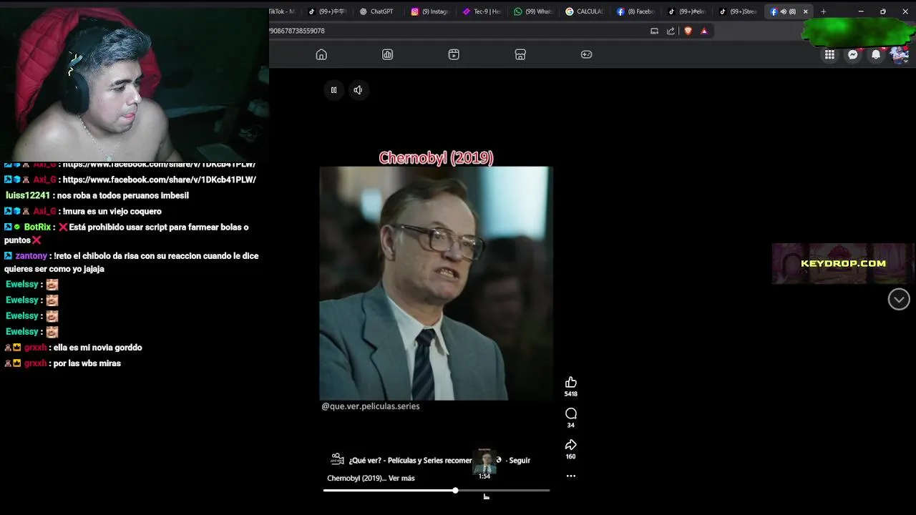The width and height of the screenshot is (916, 515).
Task: Open the ¿Qué ver? page name
Action: pyautogui.click(x=410, y=461)
